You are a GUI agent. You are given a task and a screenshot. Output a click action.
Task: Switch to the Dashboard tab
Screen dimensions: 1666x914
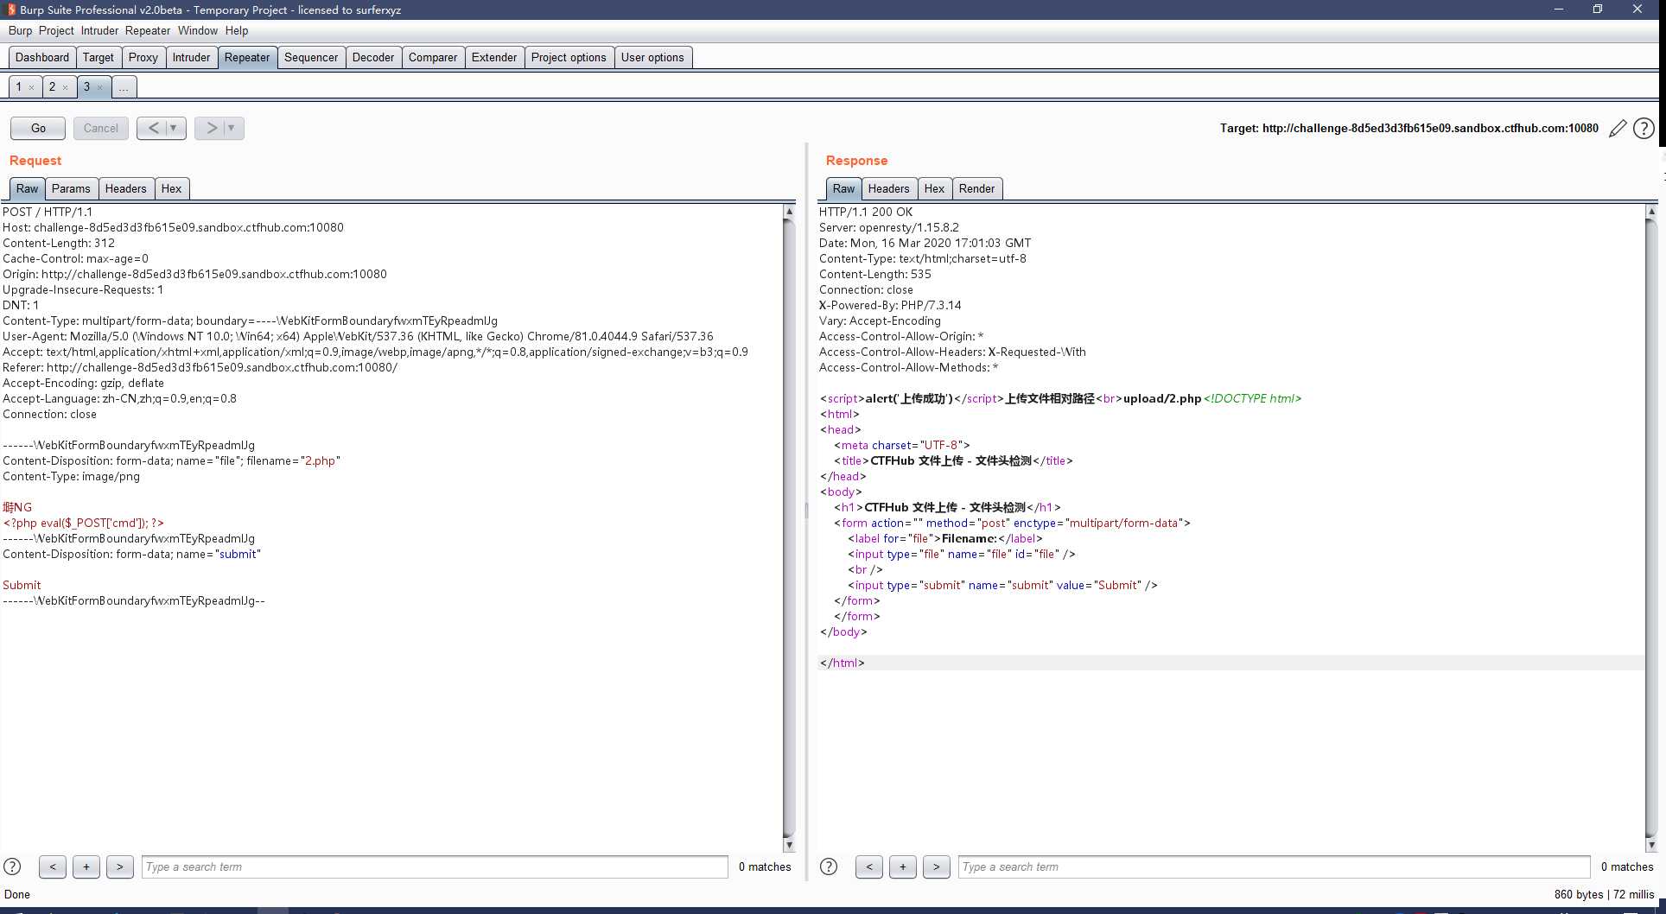[42, 57]
